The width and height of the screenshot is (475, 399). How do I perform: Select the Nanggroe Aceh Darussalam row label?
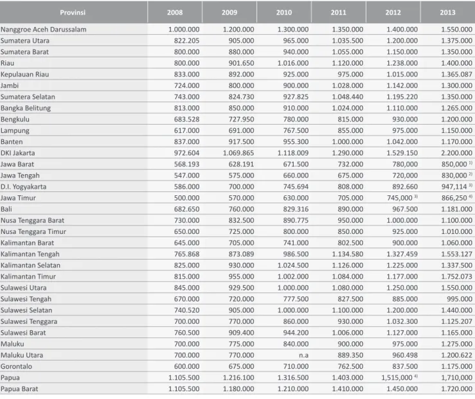(43, 30)
